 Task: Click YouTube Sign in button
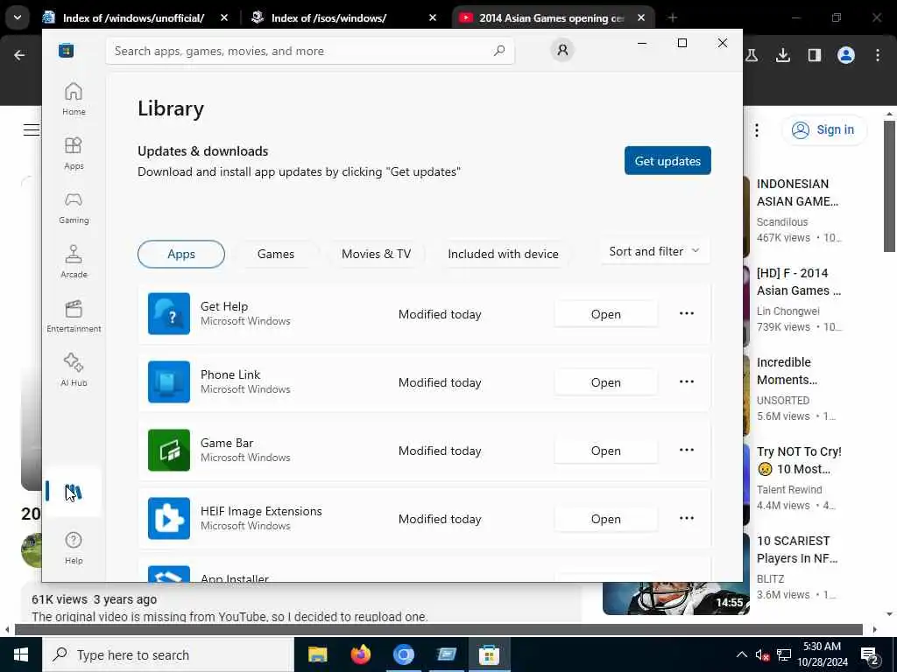823,129
